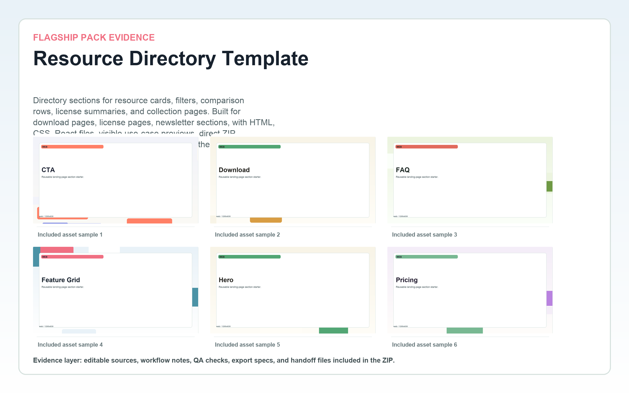Click the 'Included asset sample 3' caption
The width and height of the screenshot is (629, 393).
(424, 234)
